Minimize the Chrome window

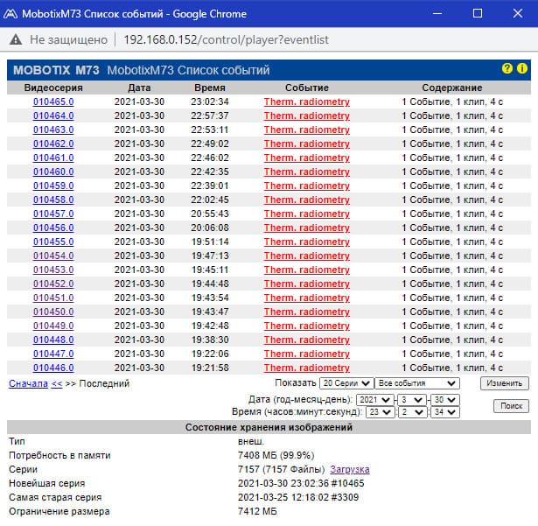(437, 13)
